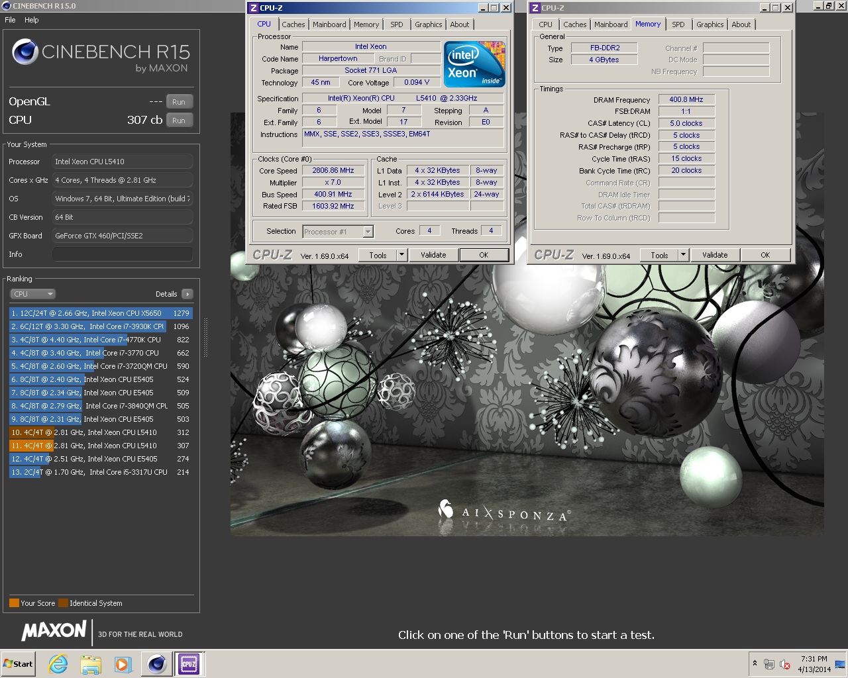The image size is (848, 678).
Task: Click the Info input field
Action: pyautogui.click(x=123, y=254)
